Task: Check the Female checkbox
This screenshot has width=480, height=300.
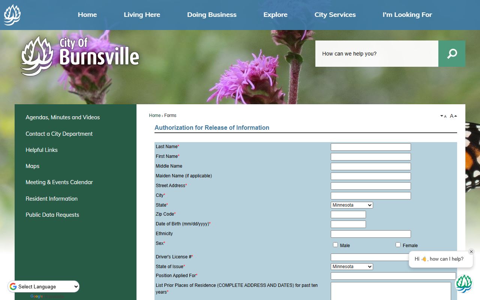Action: pyautogui.click(x=398, y=245)
